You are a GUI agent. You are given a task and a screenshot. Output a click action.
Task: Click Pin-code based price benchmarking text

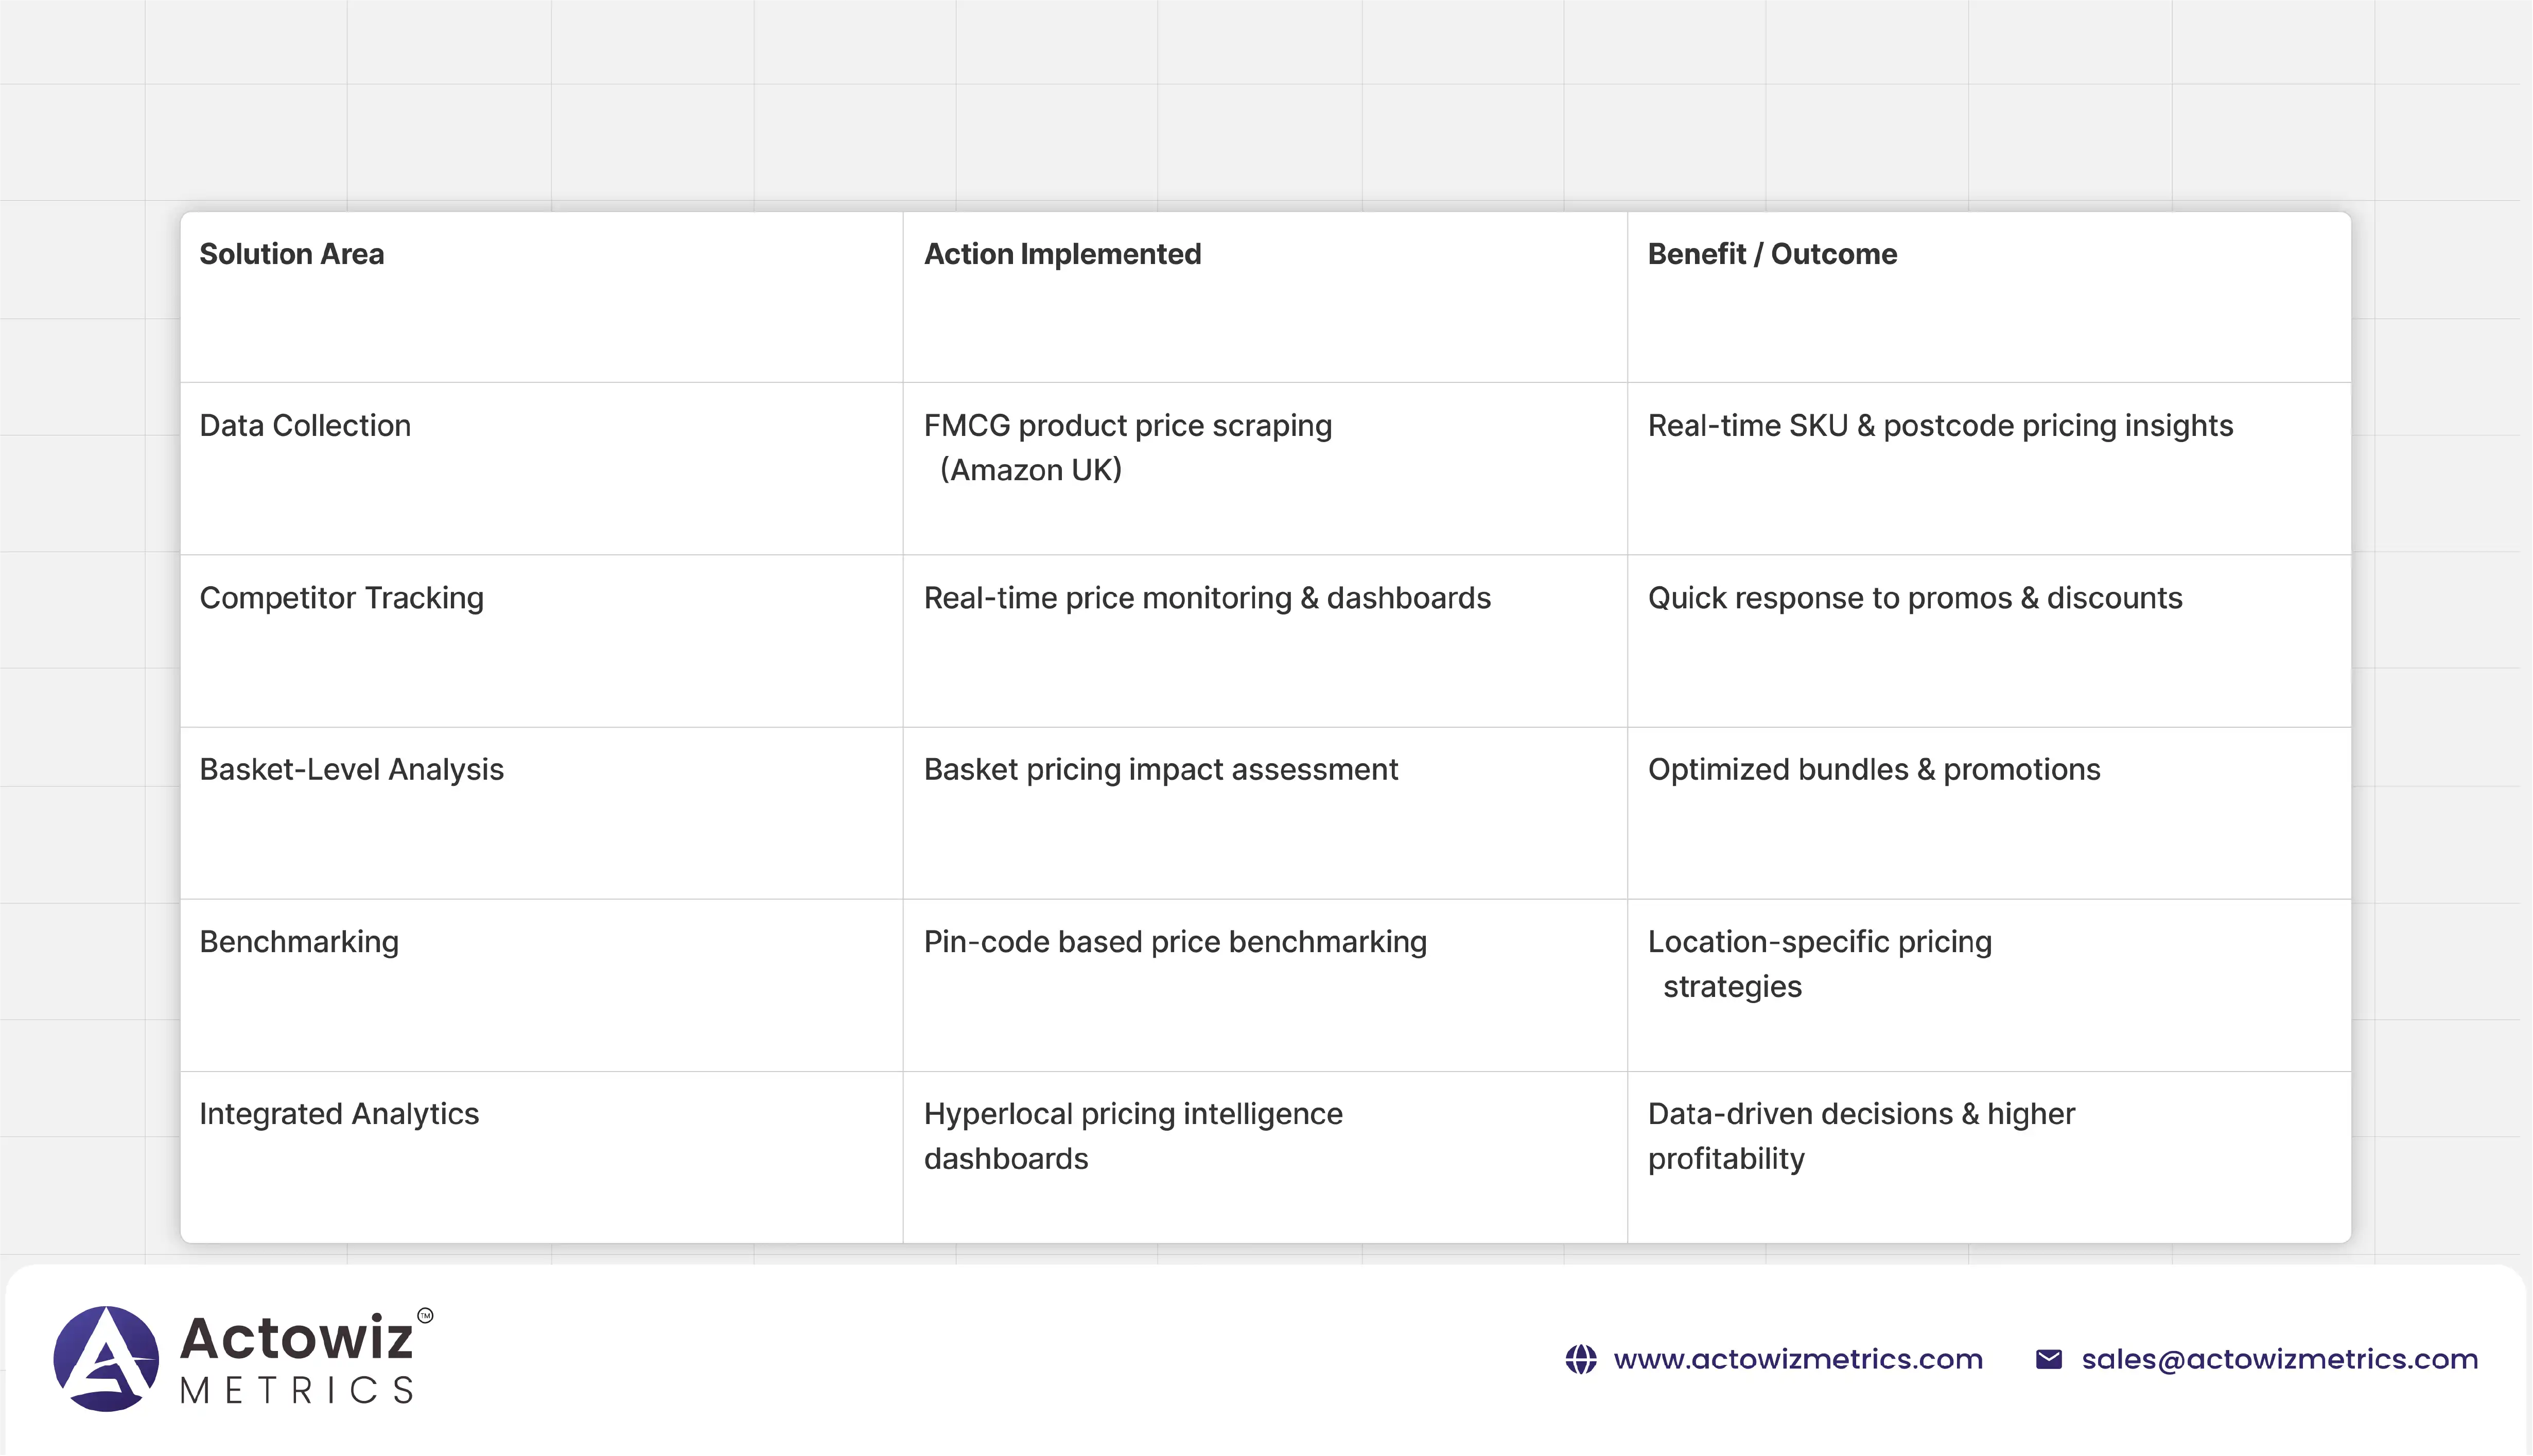pyautogui.click(x=1174, y=942)
